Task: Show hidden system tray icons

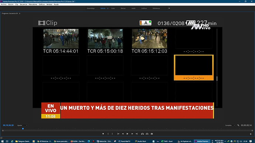Action: [x=225, y=142]
